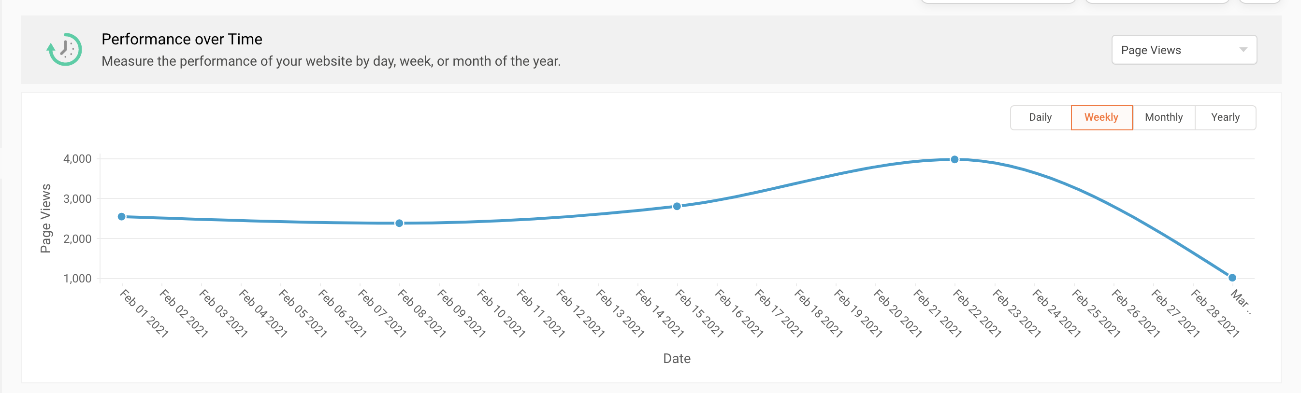1301x393 pixels.
Task: Click the Feb 28 2021 axis label
Action: 1214,313
